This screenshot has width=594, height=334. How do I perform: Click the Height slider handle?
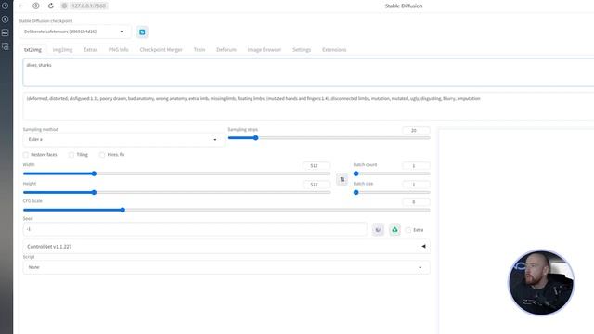click(x=94, y=192)
